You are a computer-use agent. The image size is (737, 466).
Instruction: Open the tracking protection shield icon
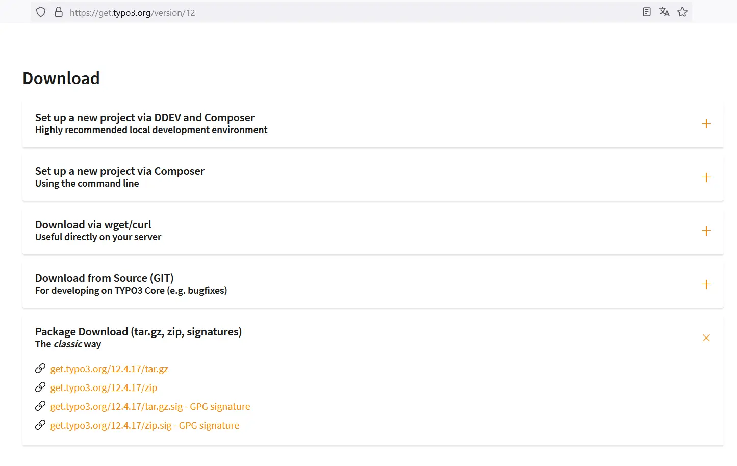(x=41, y=12)
